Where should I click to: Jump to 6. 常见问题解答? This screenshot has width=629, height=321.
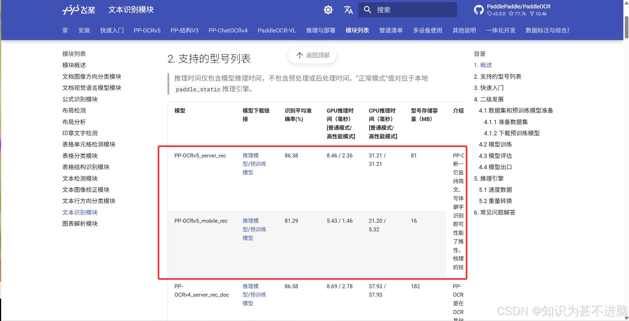pyautogui.click(x=495, y=212)
